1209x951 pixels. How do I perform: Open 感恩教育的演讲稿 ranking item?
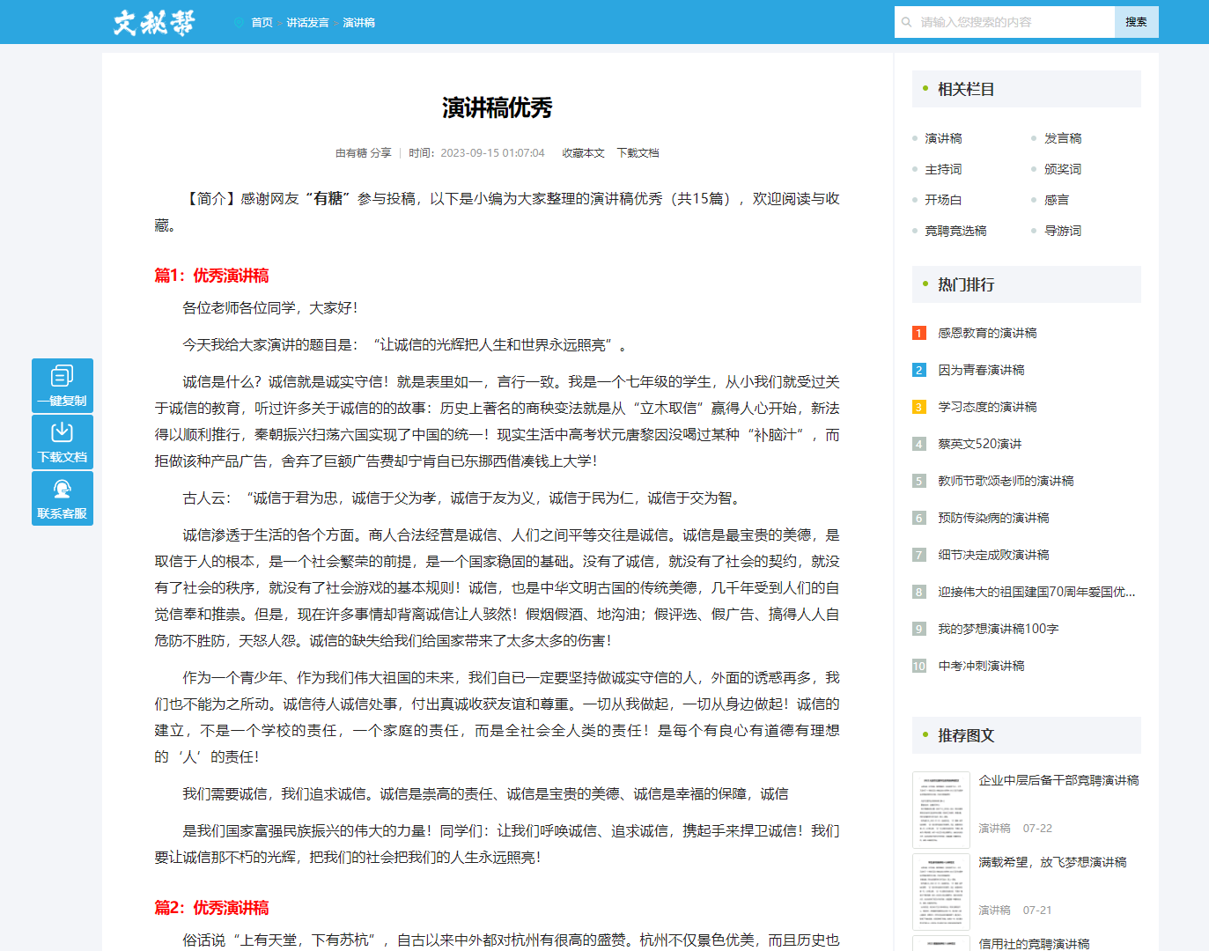[x=987, y=333]
